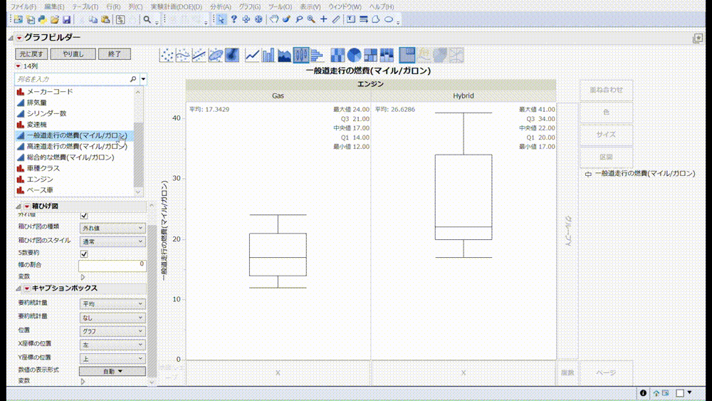Click the 終了 done button
The height and width of the screenshot is (401, 712).
[x=115, y=54]
